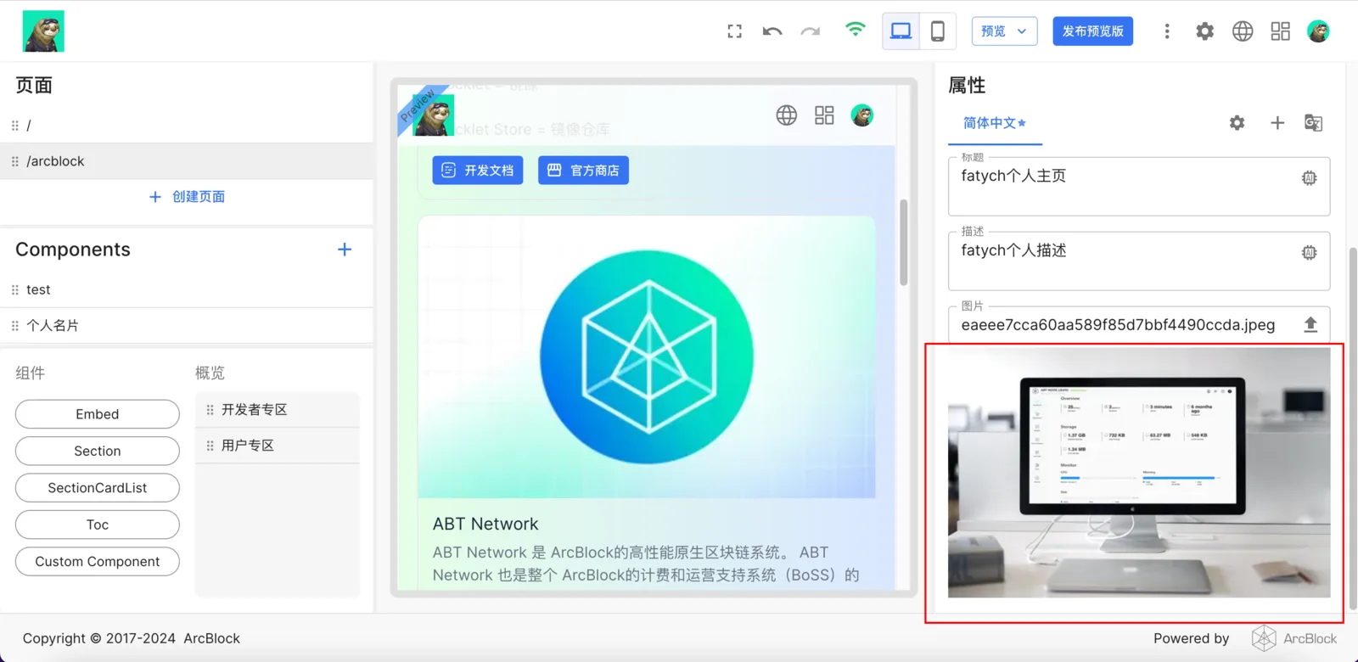Redo the last undone edit
1358x662 pixels.
(811, 31)
